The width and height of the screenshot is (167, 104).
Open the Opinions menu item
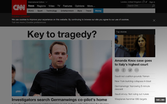[x=80, y=6]
